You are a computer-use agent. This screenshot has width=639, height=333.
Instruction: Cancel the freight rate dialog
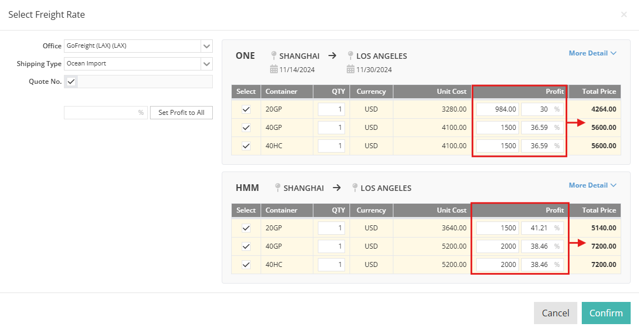tap(555, 313)
